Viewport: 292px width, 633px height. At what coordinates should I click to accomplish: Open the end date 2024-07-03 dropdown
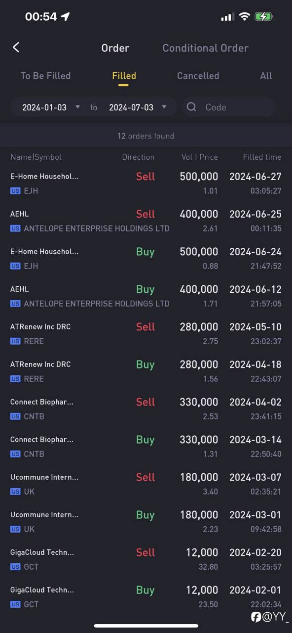click(x=137, y=107)
